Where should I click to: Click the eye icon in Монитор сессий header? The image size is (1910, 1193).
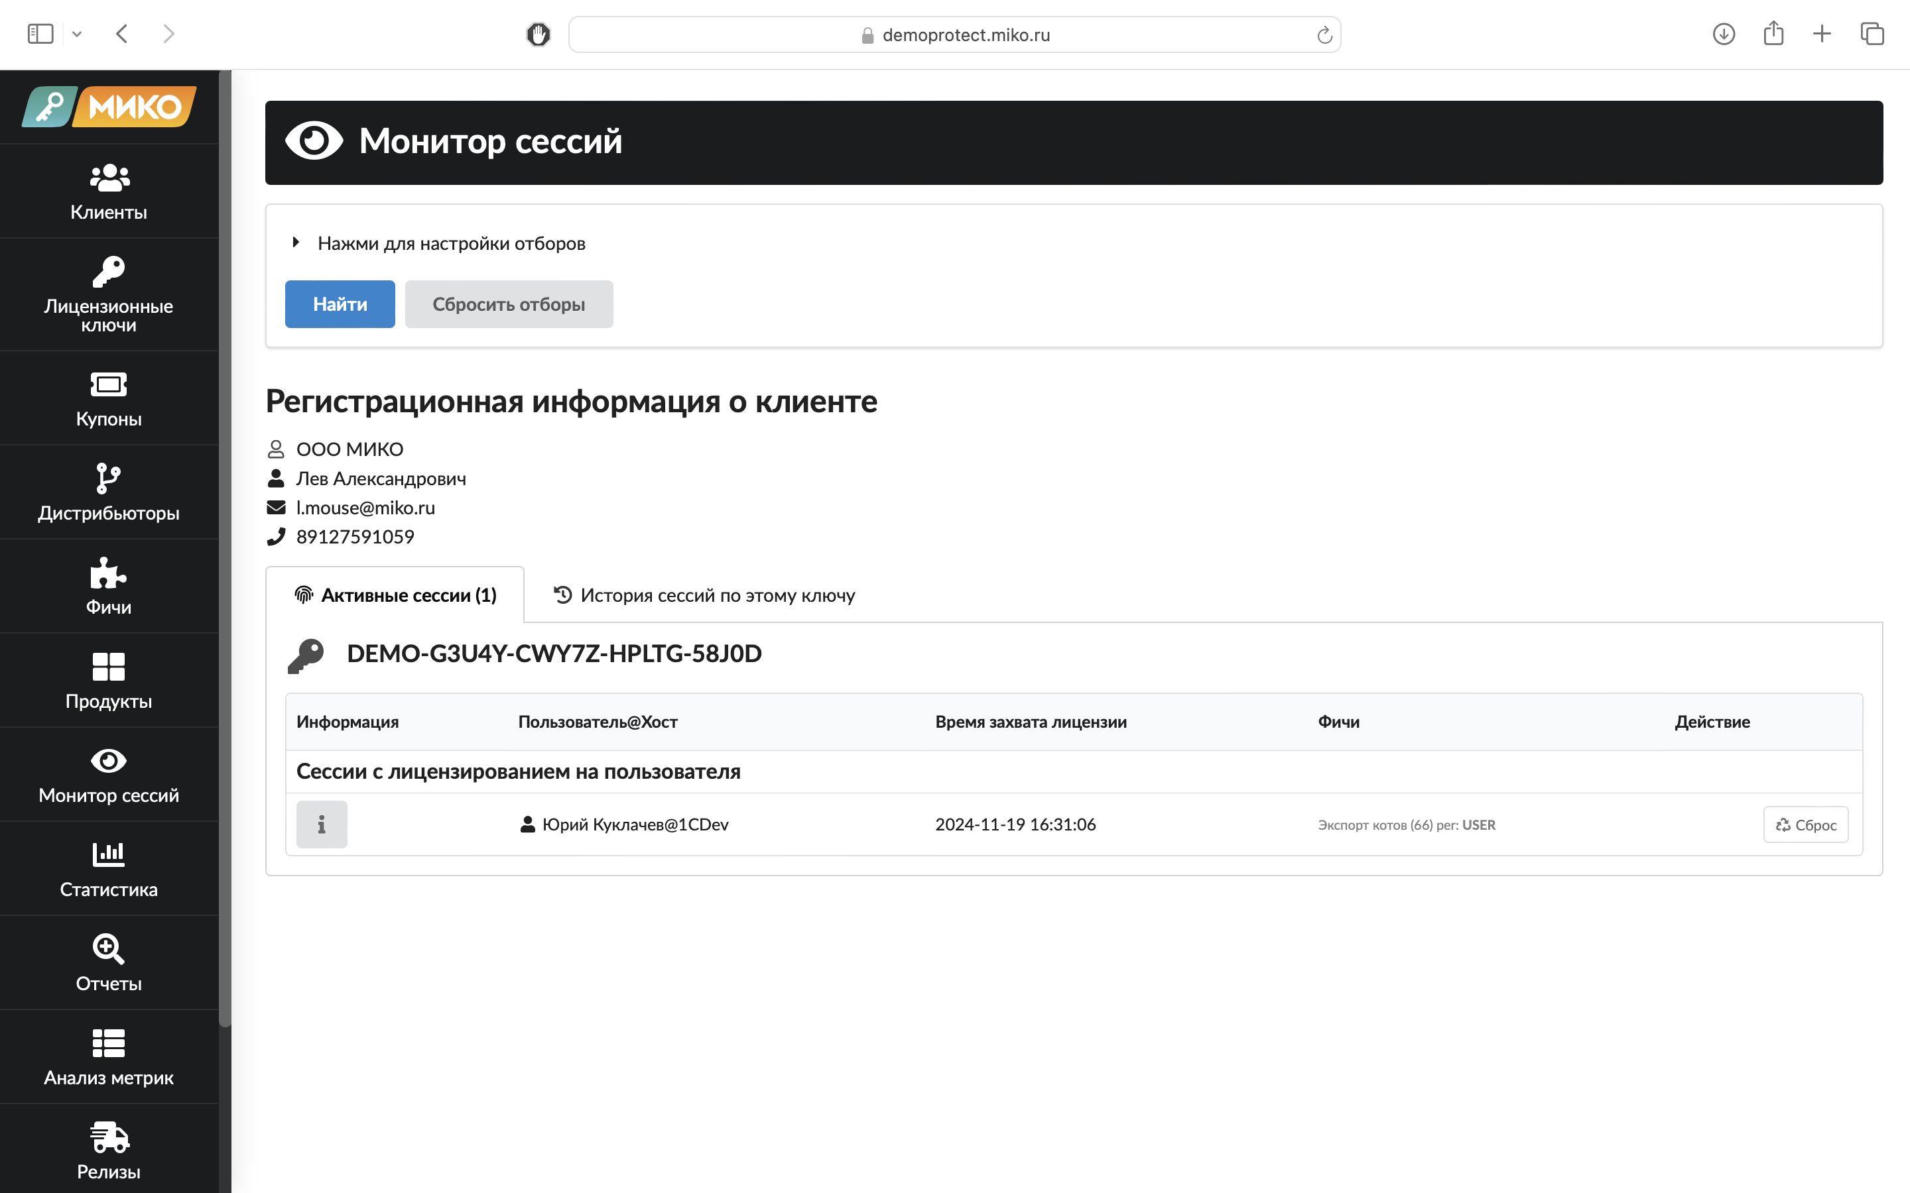tap(313, 141)
